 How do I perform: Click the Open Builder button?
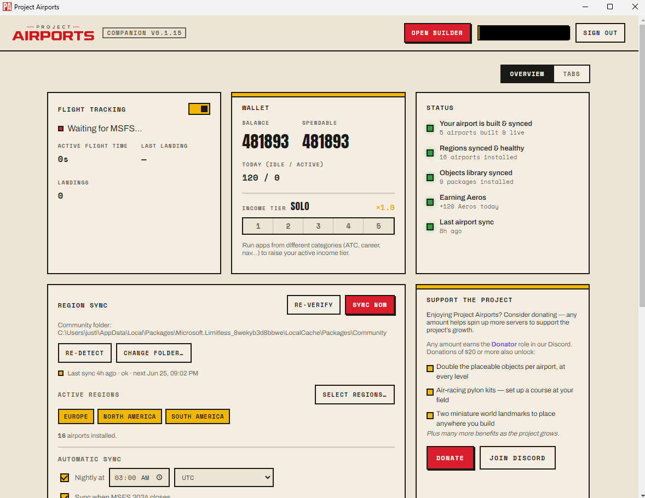click(437, 33)
